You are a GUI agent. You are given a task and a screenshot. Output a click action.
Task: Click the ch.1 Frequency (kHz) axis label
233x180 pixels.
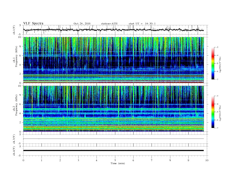click(x=15, y=56)
